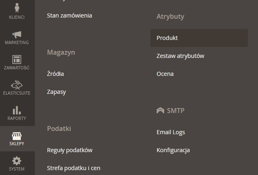Open the System gear icon
258x175 pixels.
tap(17, 161)
